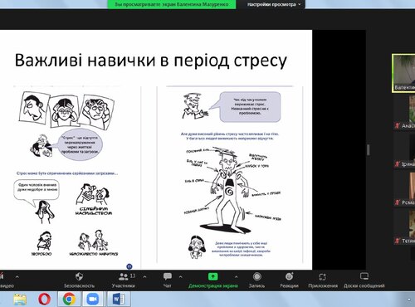415x307 pixels.
Task: Click the blue page number badge on slide
Action: click(129, 266)
